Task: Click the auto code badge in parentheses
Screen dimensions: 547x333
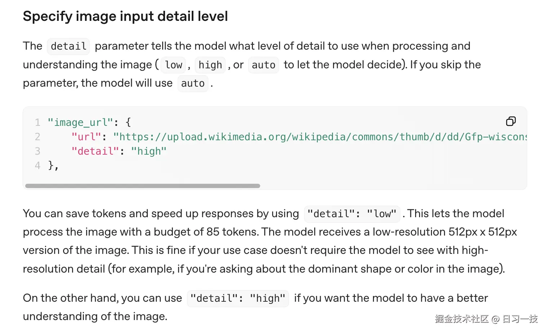Action: pyautogui.click(x=263, y=65)
